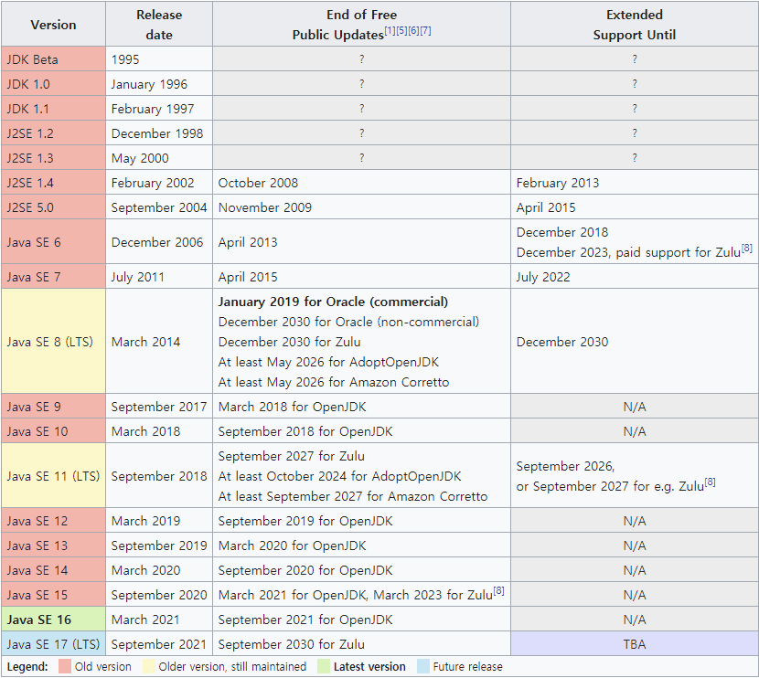Click 'At least May 2026 for AdoptOpenJDK' text
This screenshot has height=678, width=759.
328,362
